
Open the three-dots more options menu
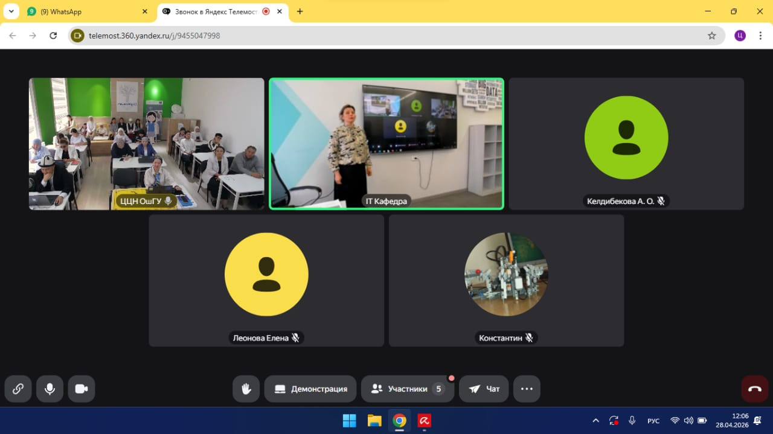pyautogui.click(x=527, y=389)
